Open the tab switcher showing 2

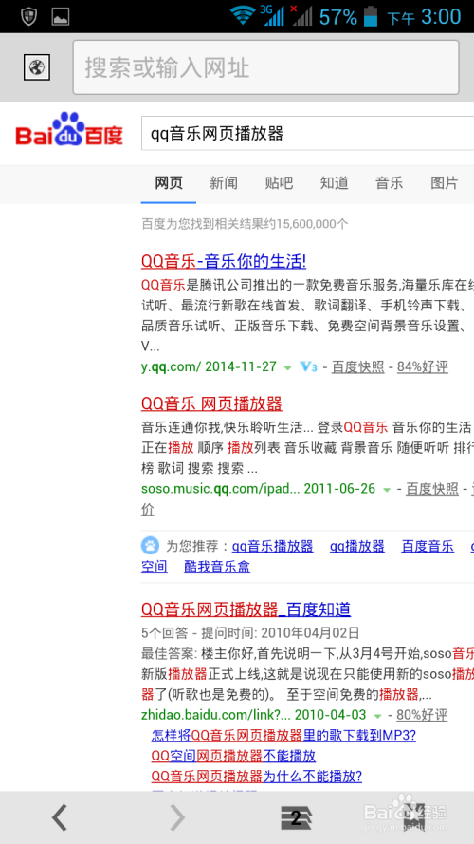tap(296, 818)
